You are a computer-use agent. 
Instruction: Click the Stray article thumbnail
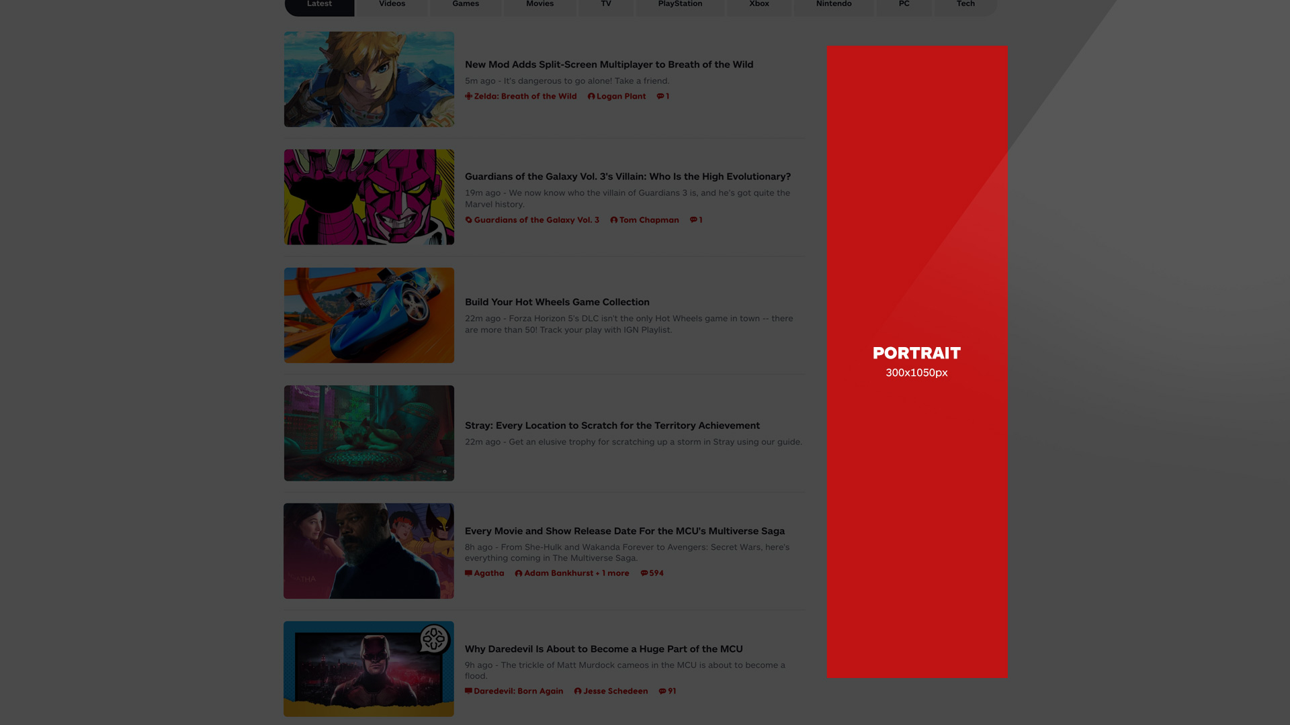click(369, 433)
